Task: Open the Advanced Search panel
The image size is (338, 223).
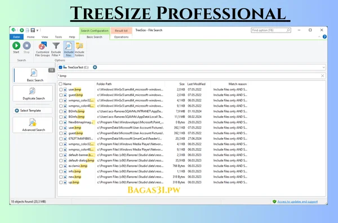Action: 33,125
